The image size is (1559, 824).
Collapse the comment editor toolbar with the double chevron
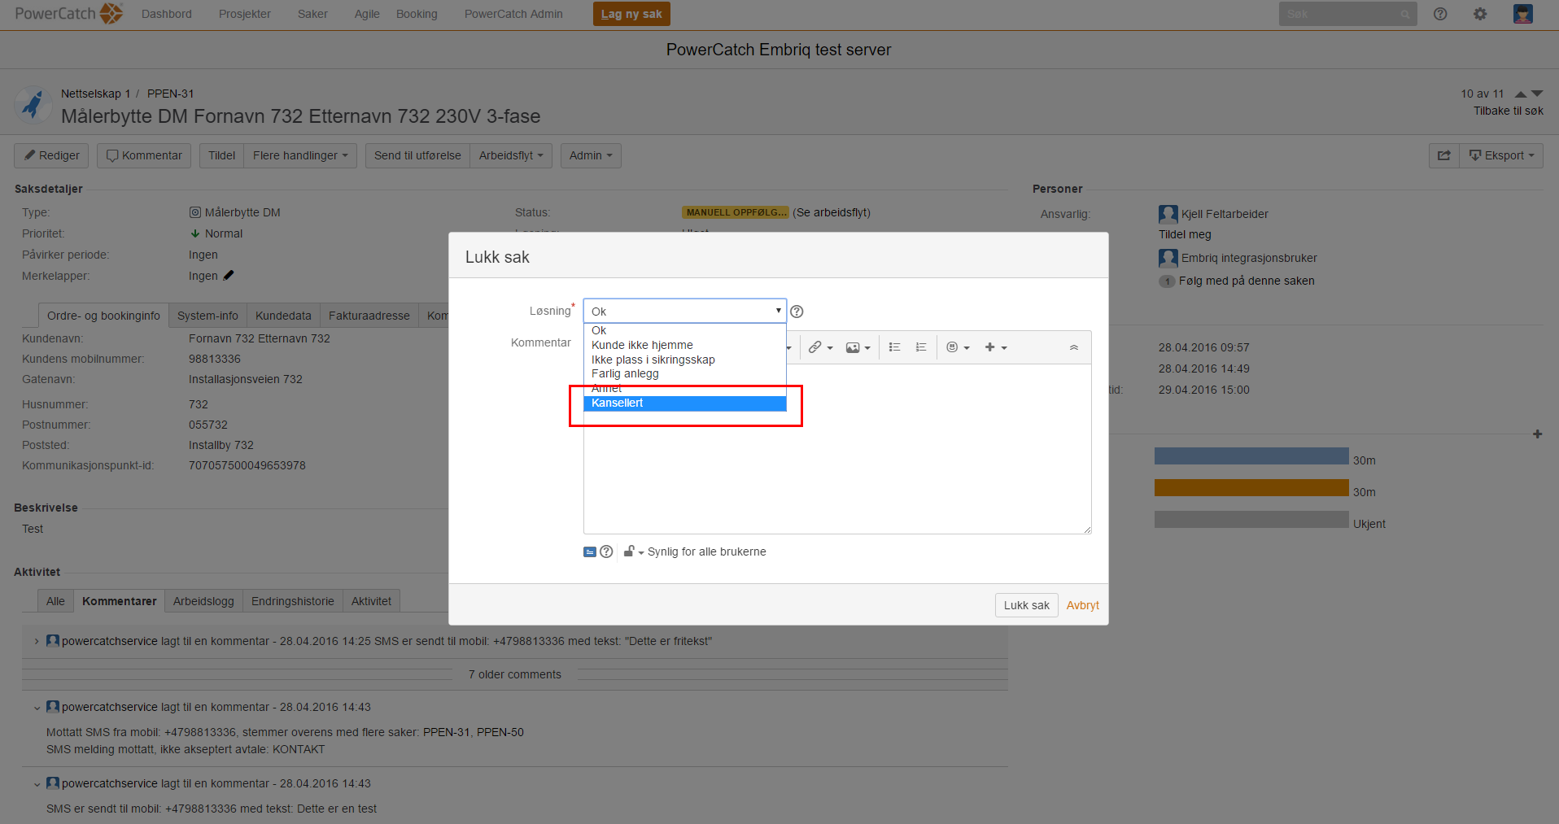point(1073,347)
